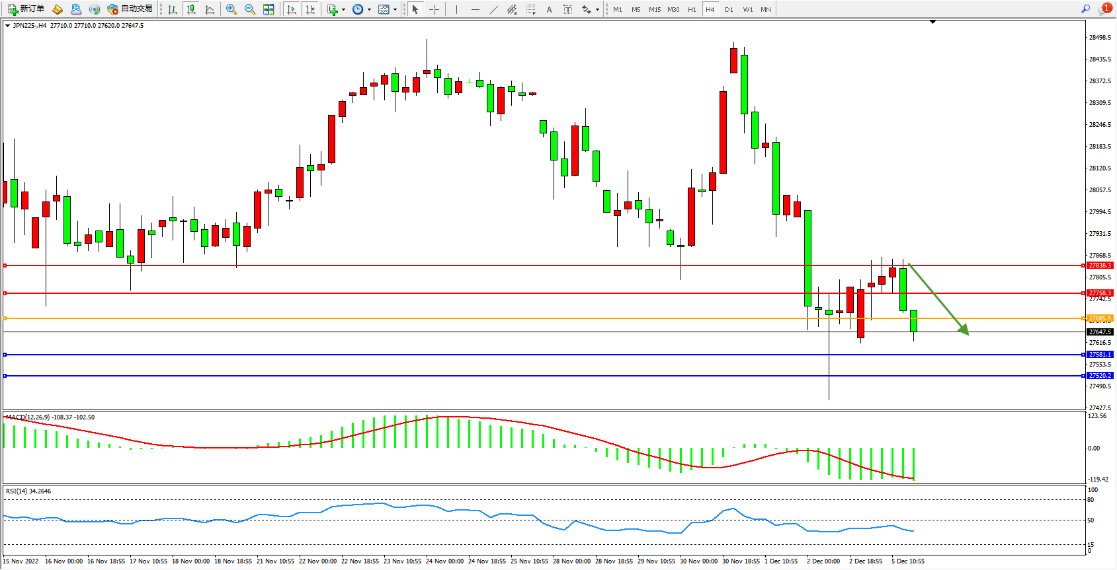
Task: Open the chart templates dropdown
Action: (395, 9)
